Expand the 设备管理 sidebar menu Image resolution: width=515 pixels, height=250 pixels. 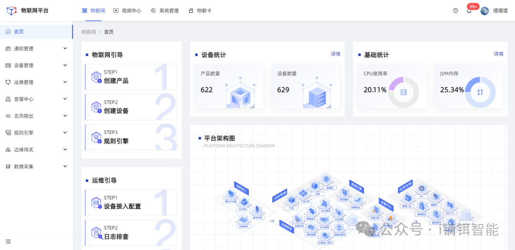36,65
